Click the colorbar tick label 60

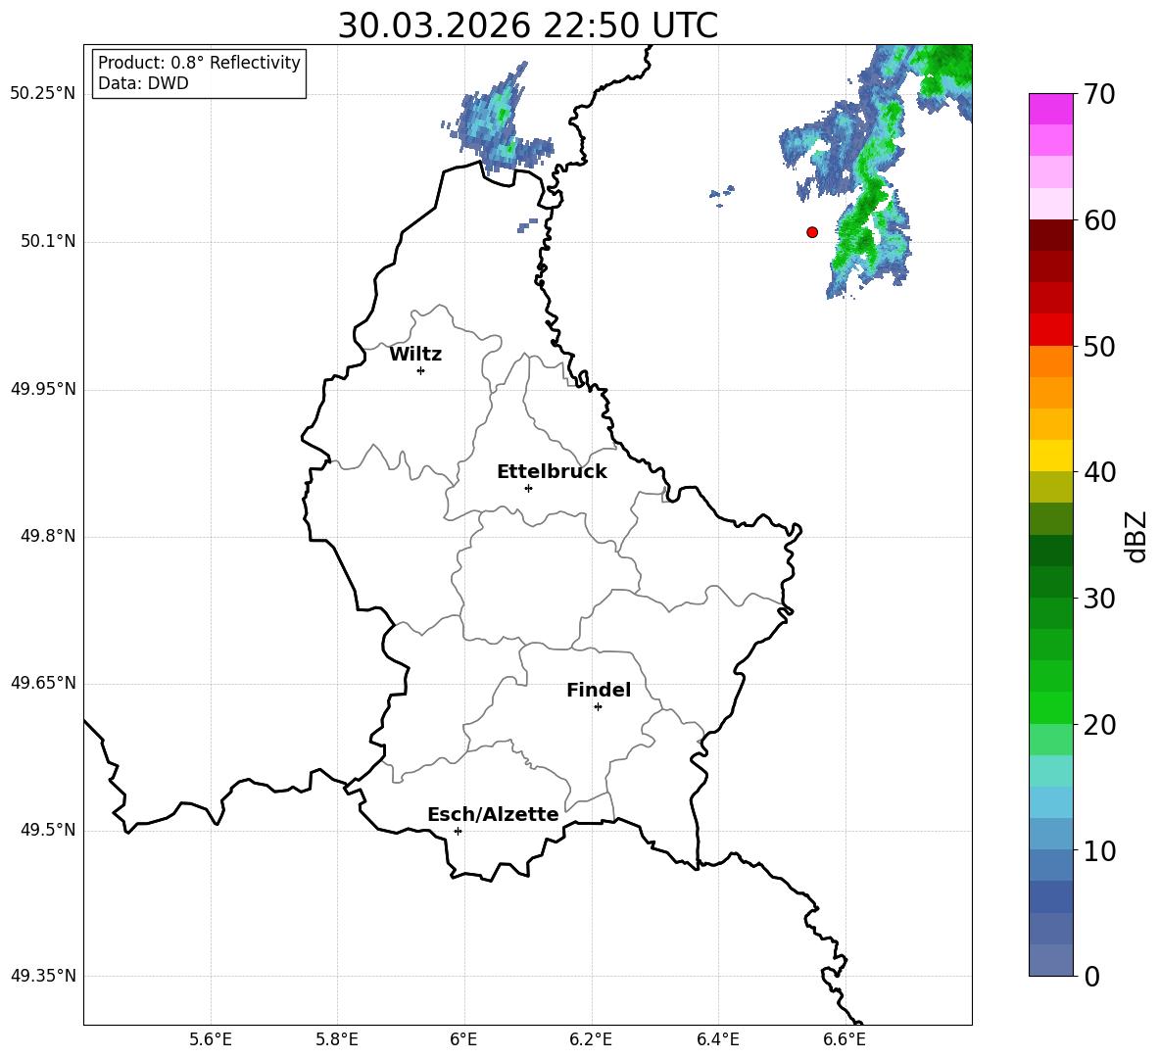click(x=1099, y=220)
